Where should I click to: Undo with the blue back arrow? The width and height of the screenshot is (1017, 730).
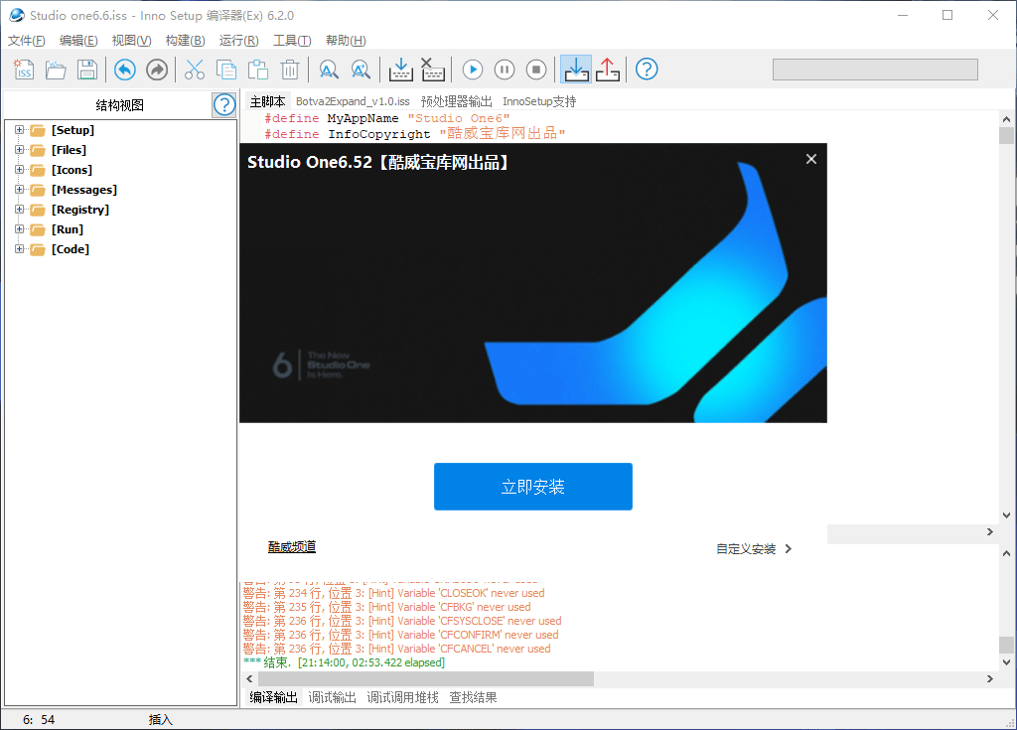[124, 70]
